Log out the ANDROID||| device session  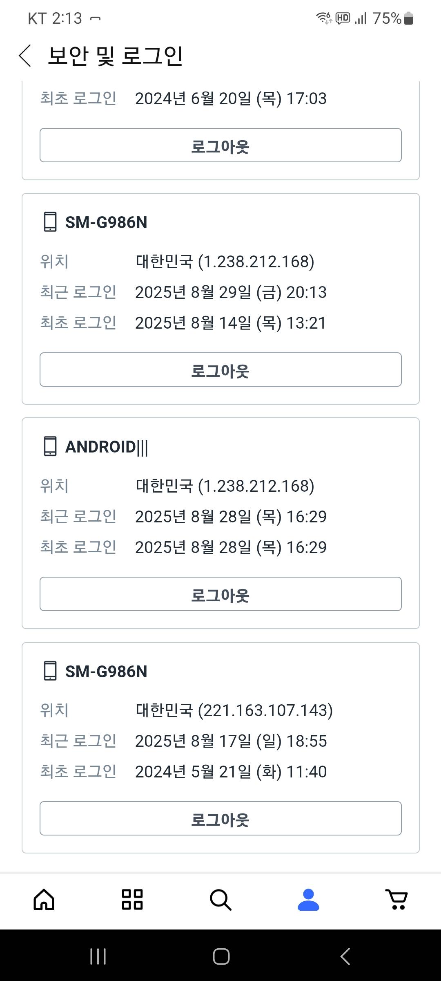[220, 594]
